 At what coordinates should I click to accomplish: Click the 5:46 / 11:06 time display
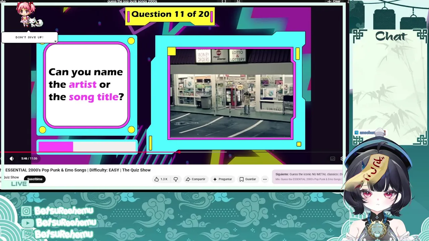(29, 159)
